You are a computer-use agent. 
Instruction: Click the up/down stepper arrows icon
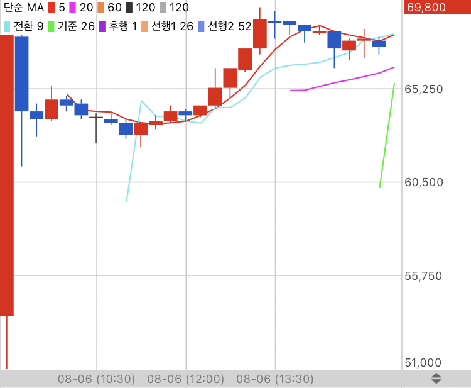click(436, 379)
